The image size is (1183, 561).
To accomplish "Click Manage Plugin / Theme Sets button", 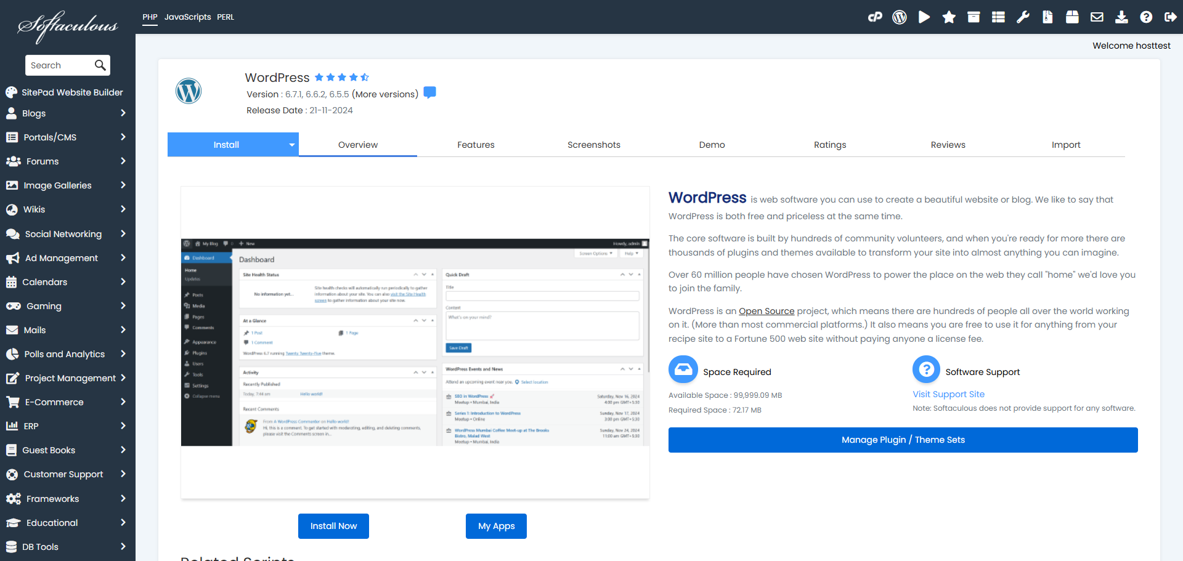I will 903,440.
